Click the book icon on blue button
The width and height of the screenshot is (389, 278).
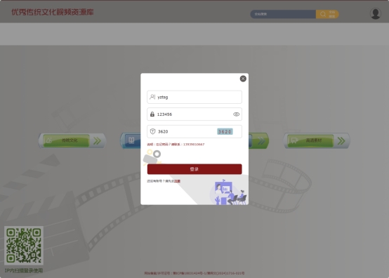[131, 140]
